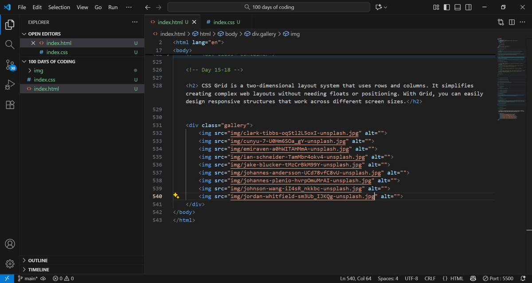532x283 pixels.
Task: Close the index.html editor tab
Action: (x=194, y=22)
